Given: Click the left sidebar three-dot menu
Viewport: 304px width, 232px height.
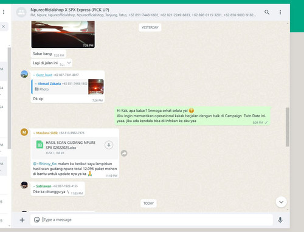Looking at the screenshot, I should point(4,12).
